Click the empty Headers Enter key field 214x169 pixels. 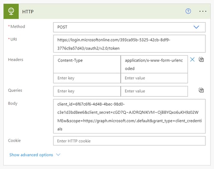click(87, 78)
